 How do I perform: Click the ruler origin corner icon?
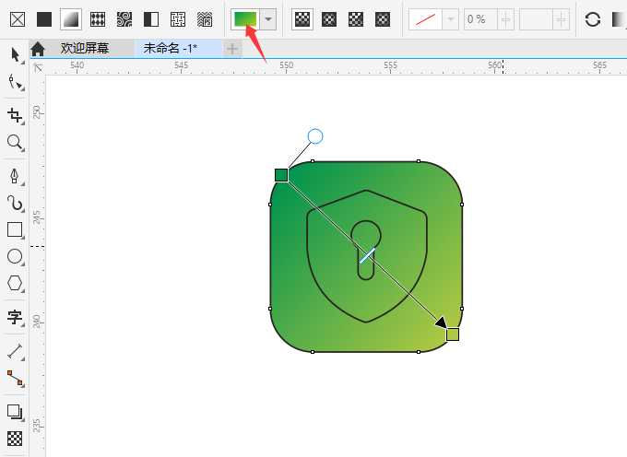(38, 66)
